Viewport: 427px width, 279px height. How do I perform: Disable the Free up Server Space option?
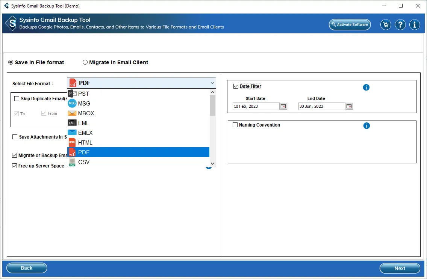[15, 166]
